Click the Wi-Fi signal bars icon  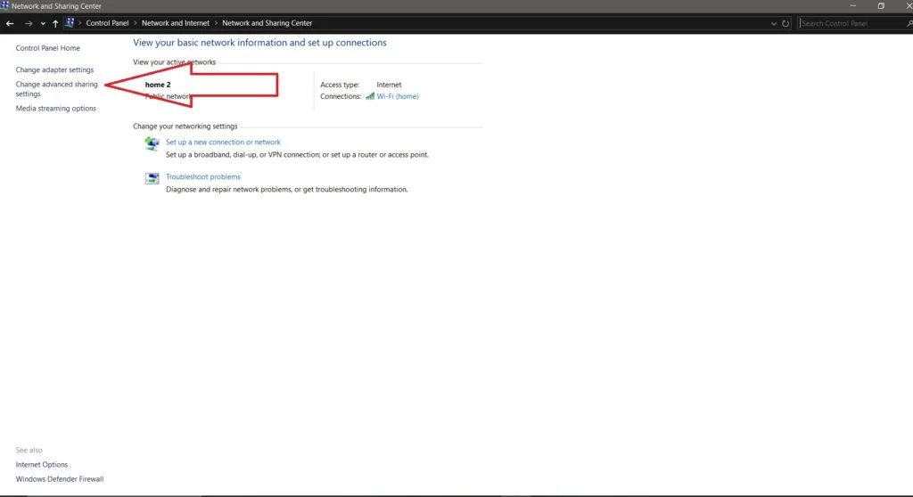click(x=369, y=96)
